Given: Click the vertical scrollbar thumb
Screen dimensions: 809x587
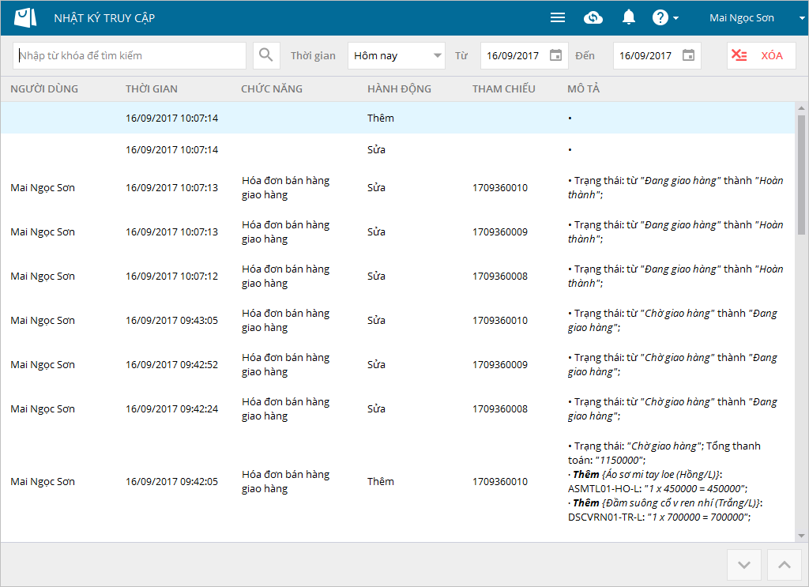Looking at the screenshot, I should (801, 175).
